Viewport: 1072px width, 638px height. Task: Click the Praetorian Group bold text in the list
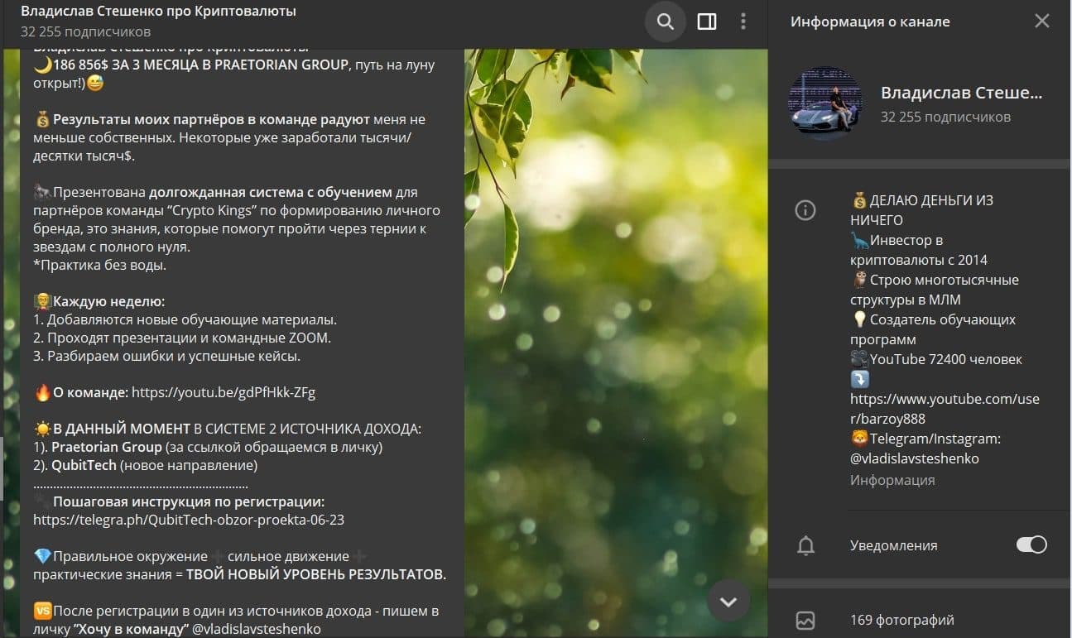coord(107,447)
